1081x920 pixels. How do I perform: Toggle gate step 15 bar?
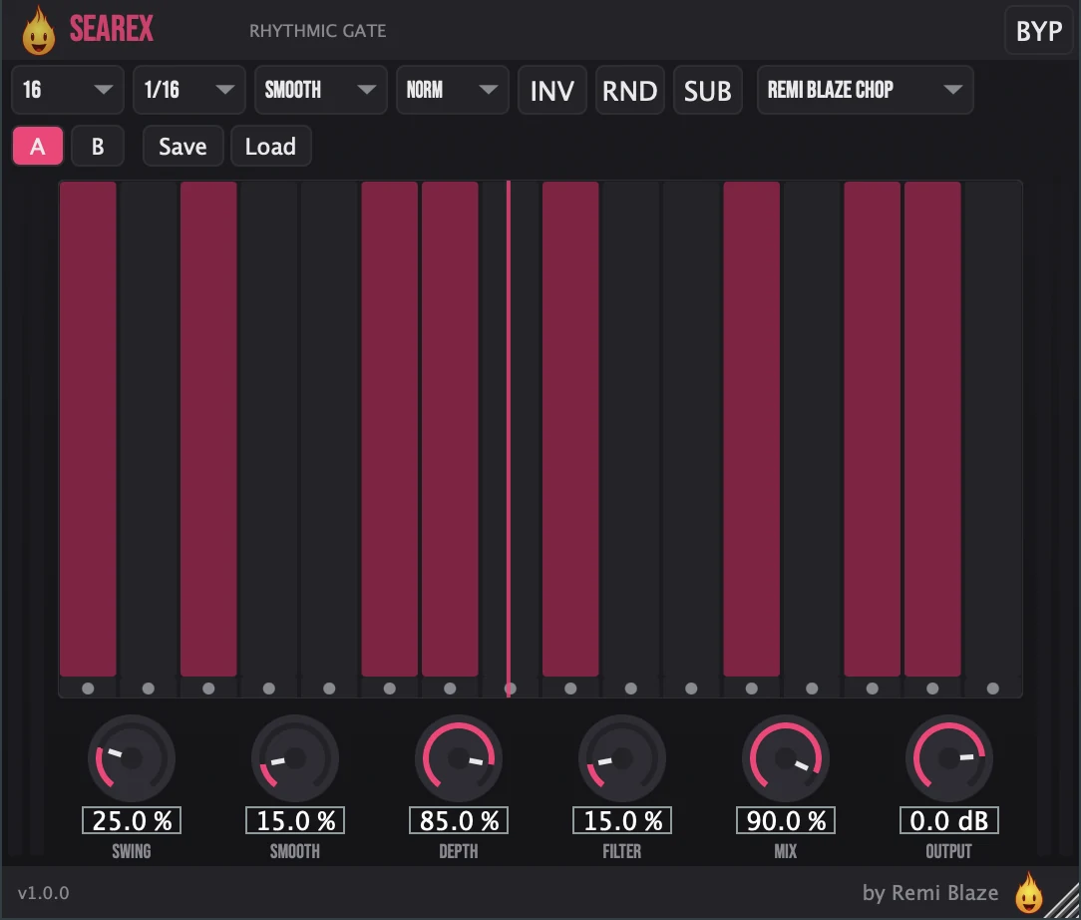932,428
